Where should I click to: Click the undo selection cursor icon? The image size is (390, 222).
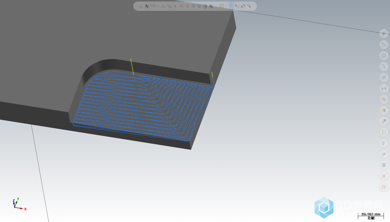click(x=249, y=6)
